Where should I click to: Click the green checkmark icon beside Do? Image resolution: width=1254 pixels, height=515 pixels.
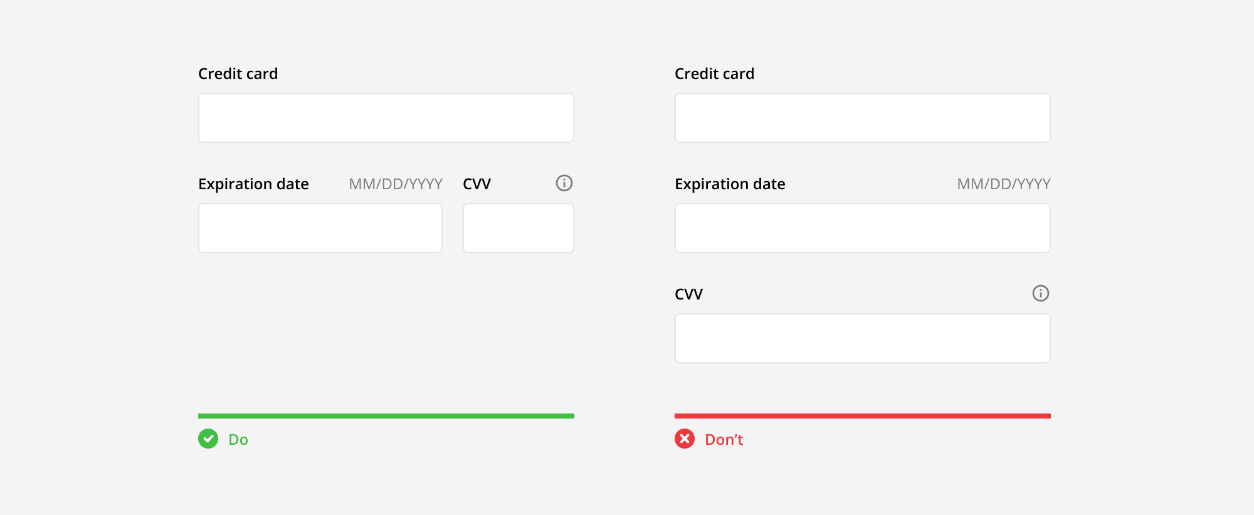coord(208,439)
